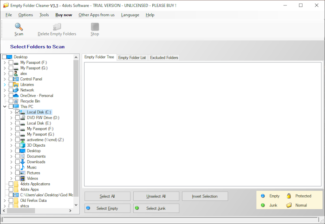Open the Tools menu
The image size is (325, 224).
[x=44, y=15]
